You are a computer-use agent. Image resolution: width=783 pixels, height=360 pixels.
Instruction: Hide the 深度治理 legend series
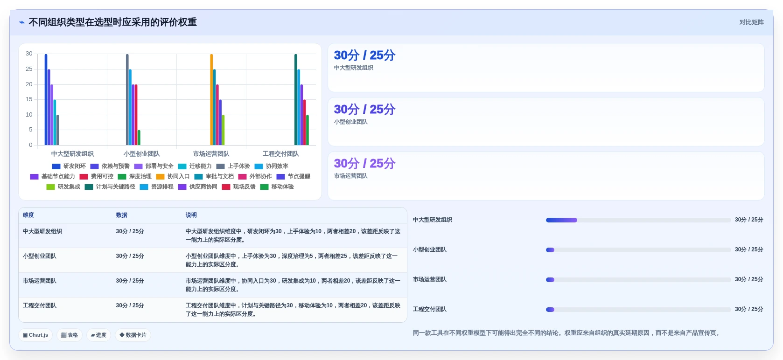(134, 176)
